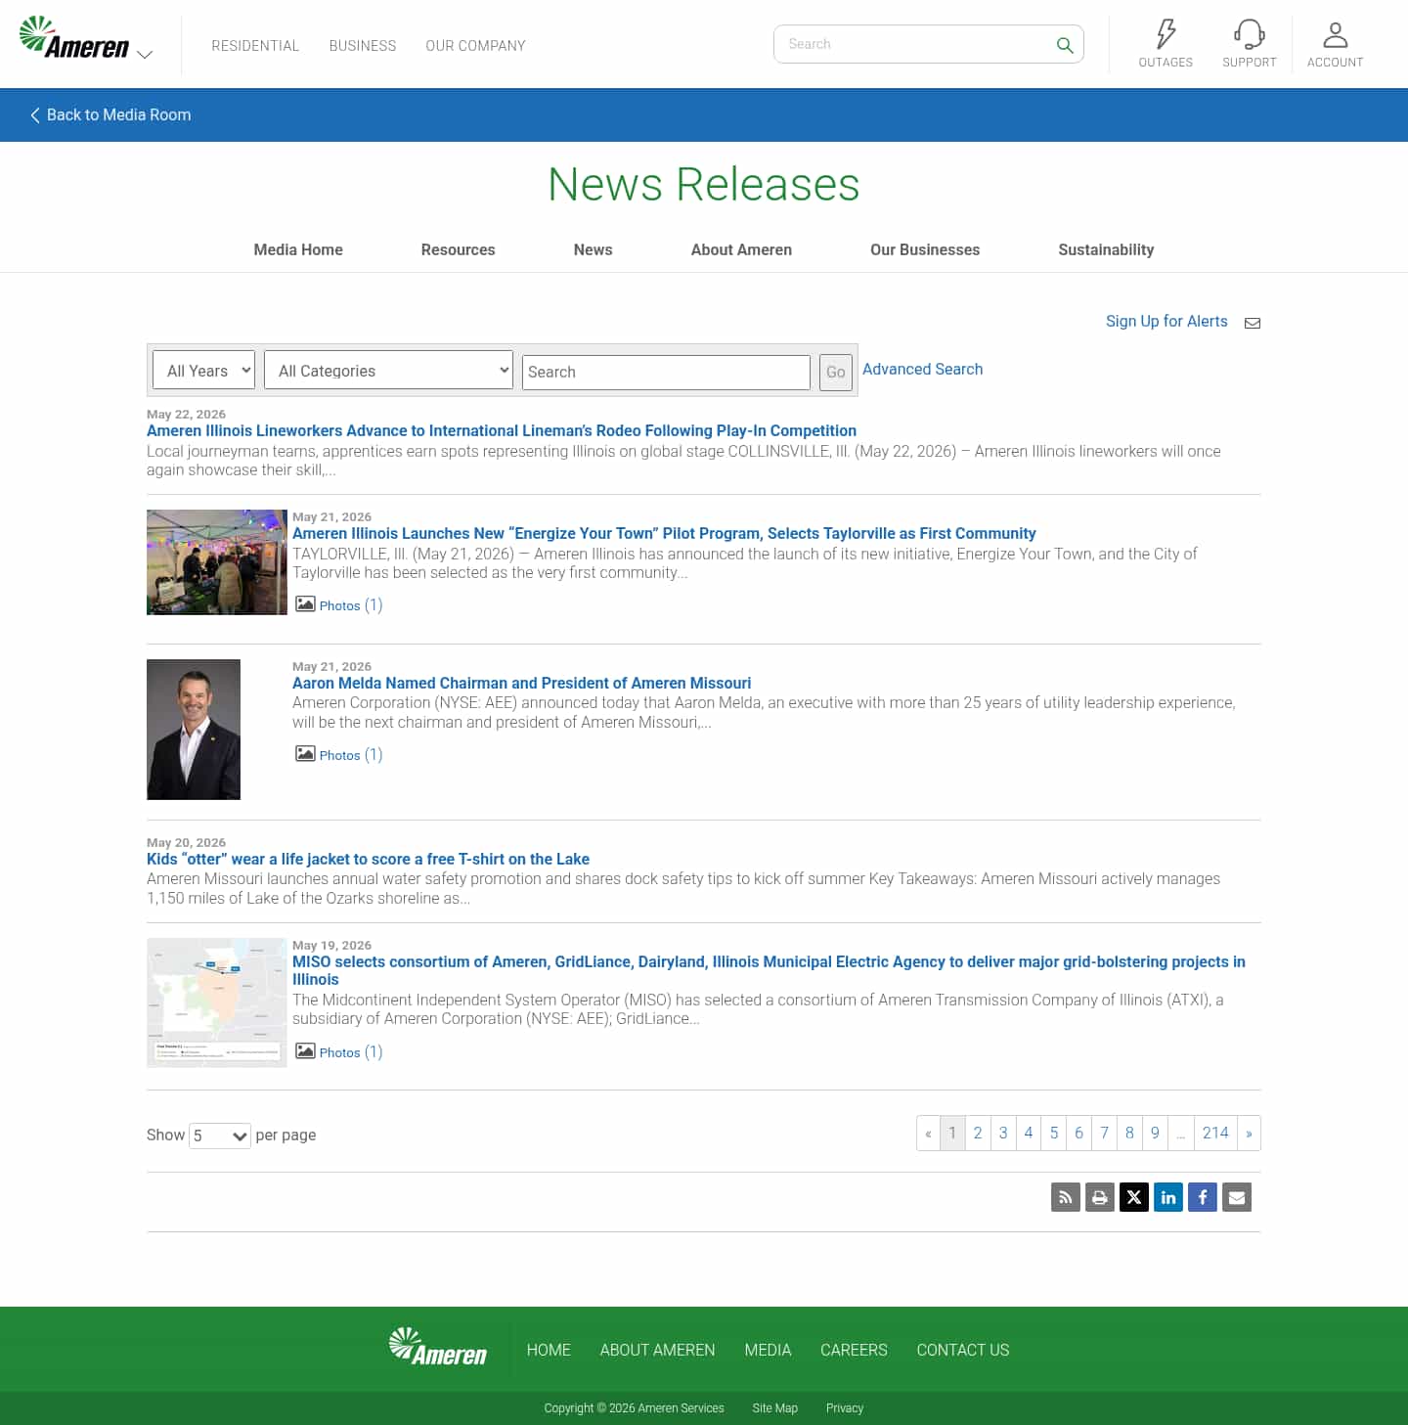This screenshot has width=1408, height=1425.
Task: Share on X via the X icon
Action: tap(1134, 1197)
